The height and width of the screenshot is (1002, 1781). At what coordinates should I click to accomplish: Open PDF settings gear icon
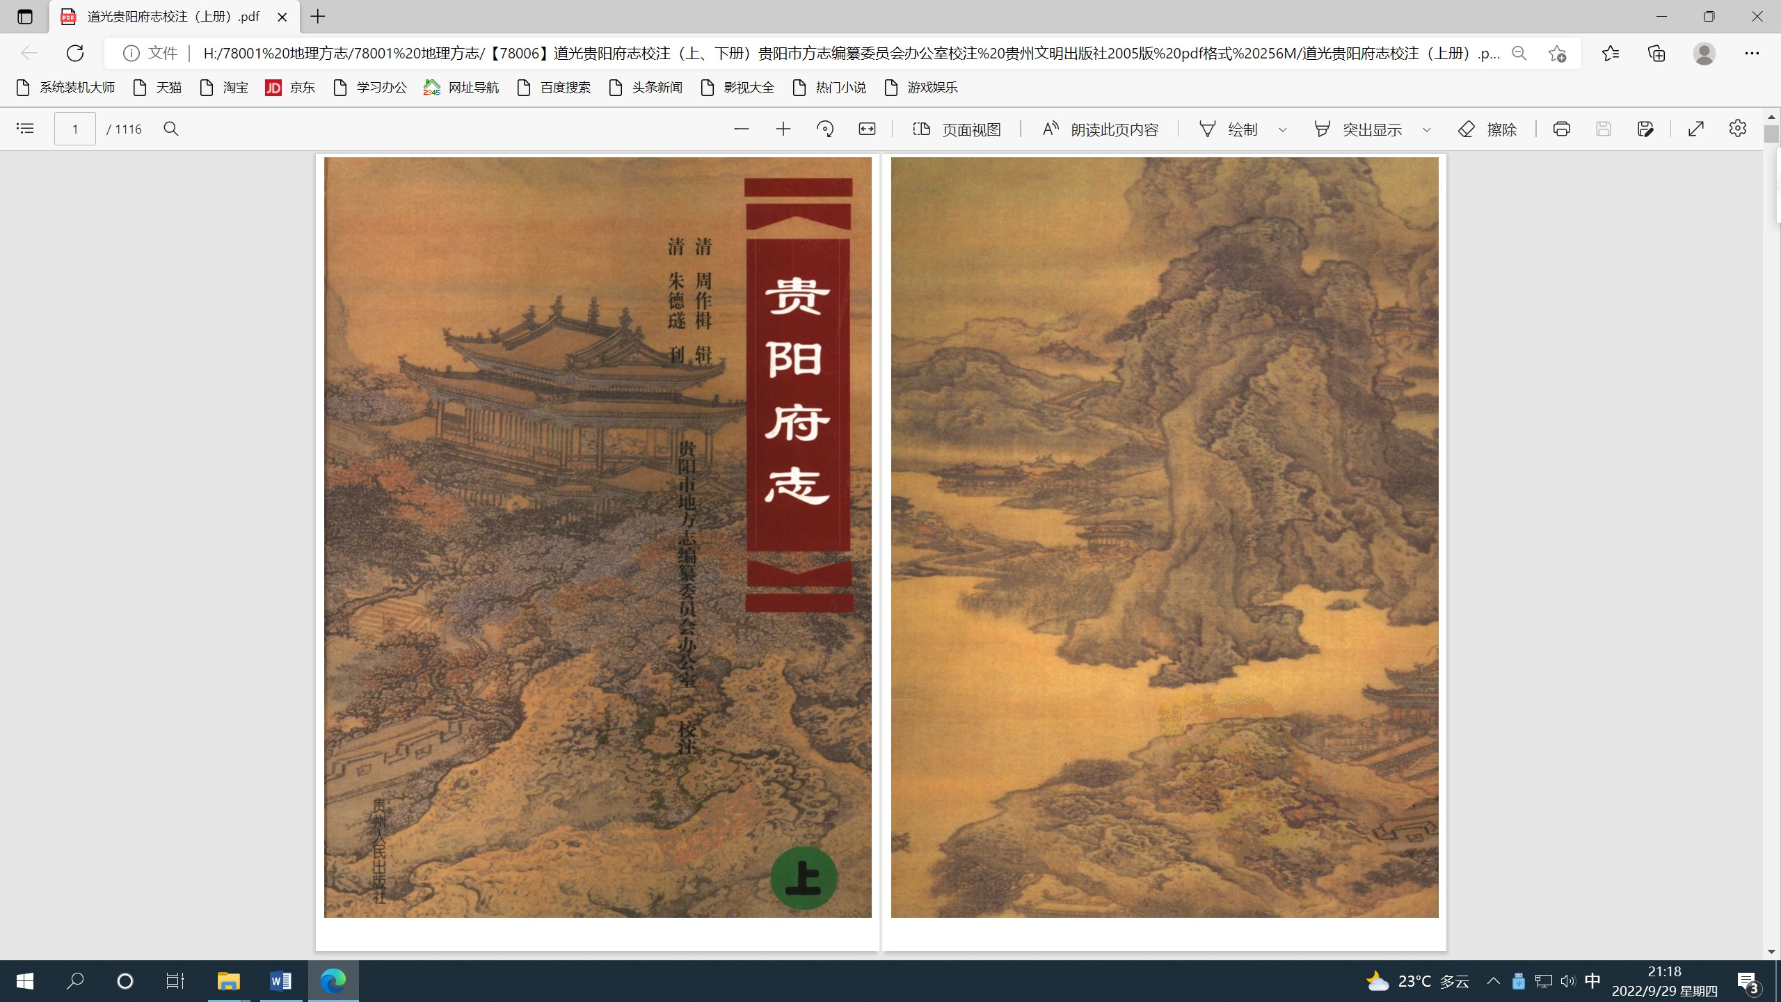1738,129
